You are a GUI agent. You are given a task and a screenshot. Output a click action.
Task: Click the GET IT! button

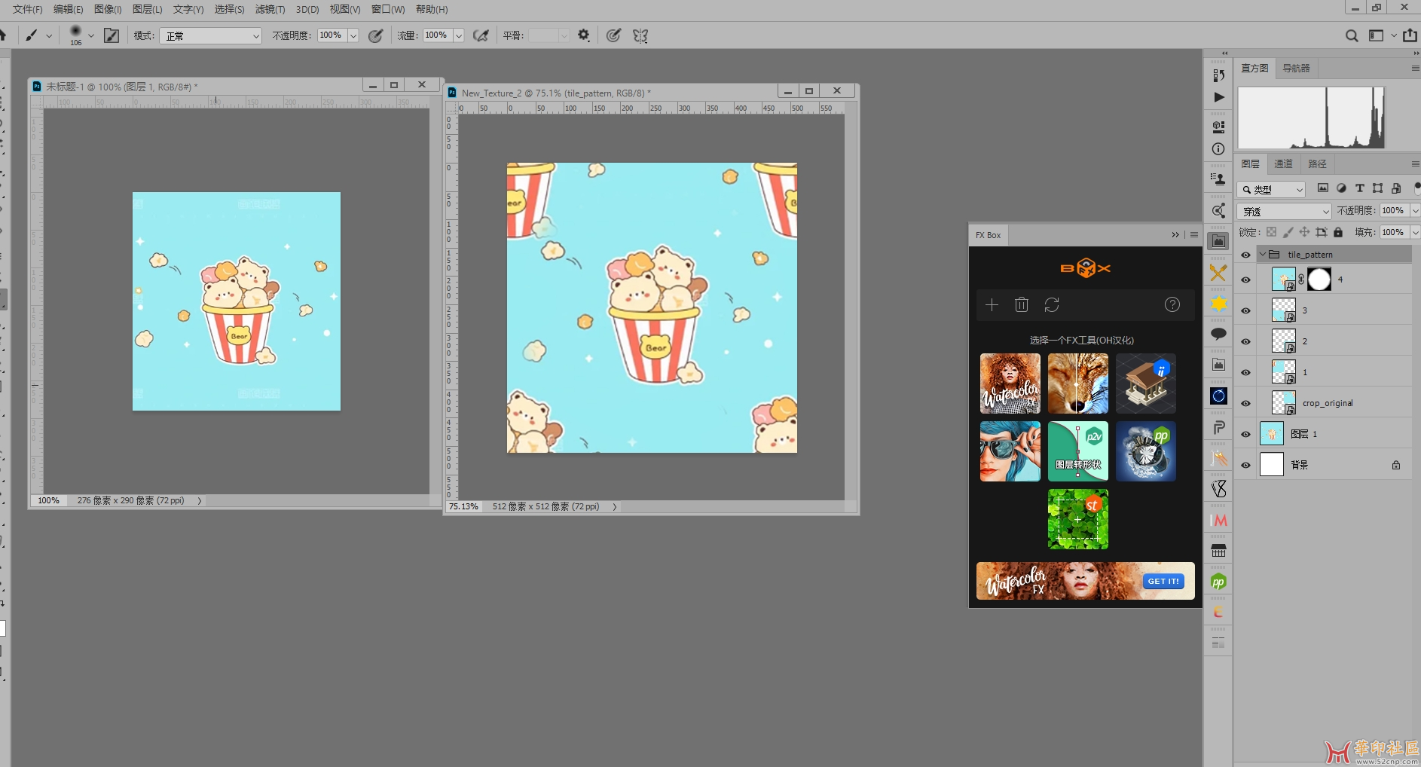coord(1163,581)
